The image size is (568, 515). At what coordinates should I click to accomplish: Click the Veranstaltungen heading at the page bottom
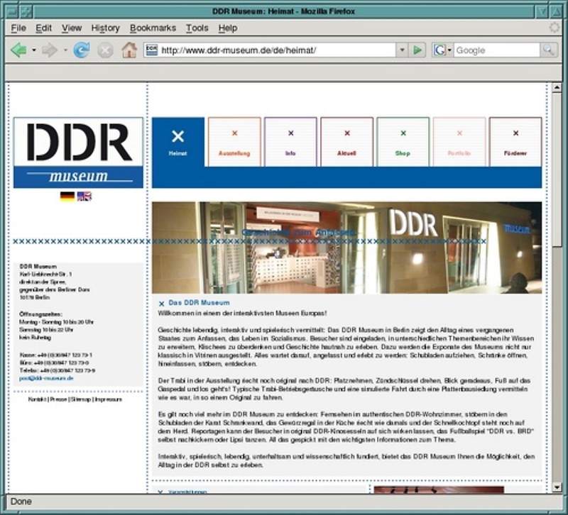[x=187, y=492]
